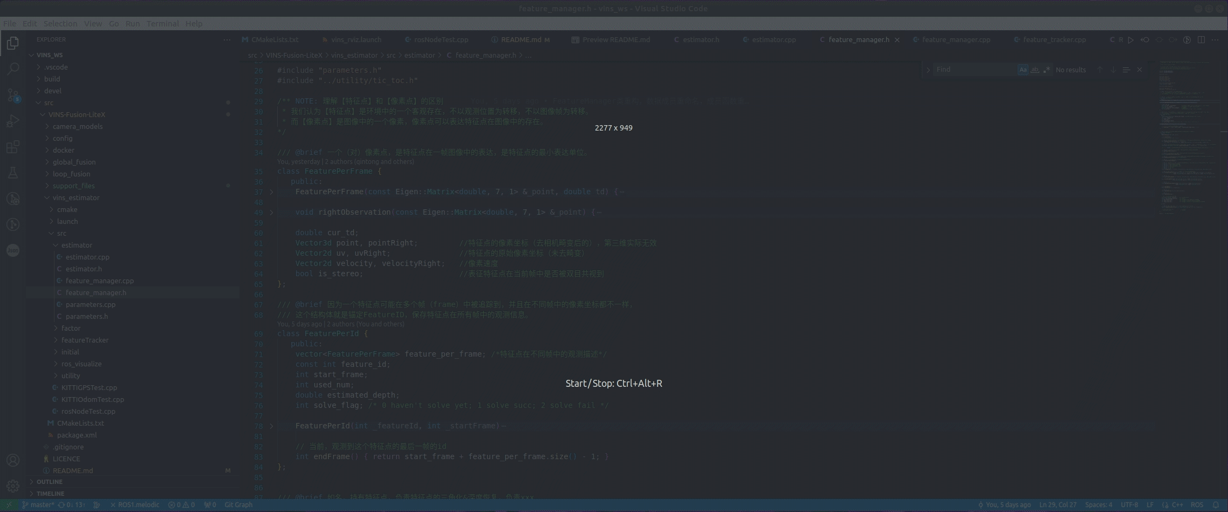This screenshot has height=512, width=1228.
Task: Open the Terminal menu
Action: 162,24
